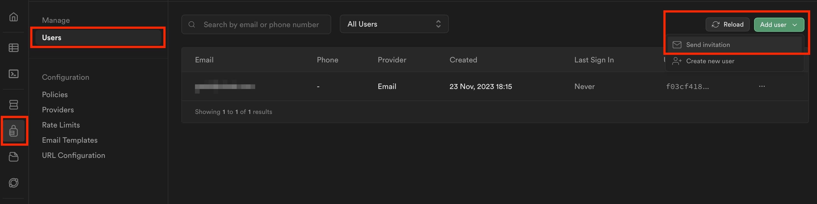The width and height of the screenshot is (817, 204).
Task: Open the Edge Functions globe icon
Action: click(x=13, y=183)
